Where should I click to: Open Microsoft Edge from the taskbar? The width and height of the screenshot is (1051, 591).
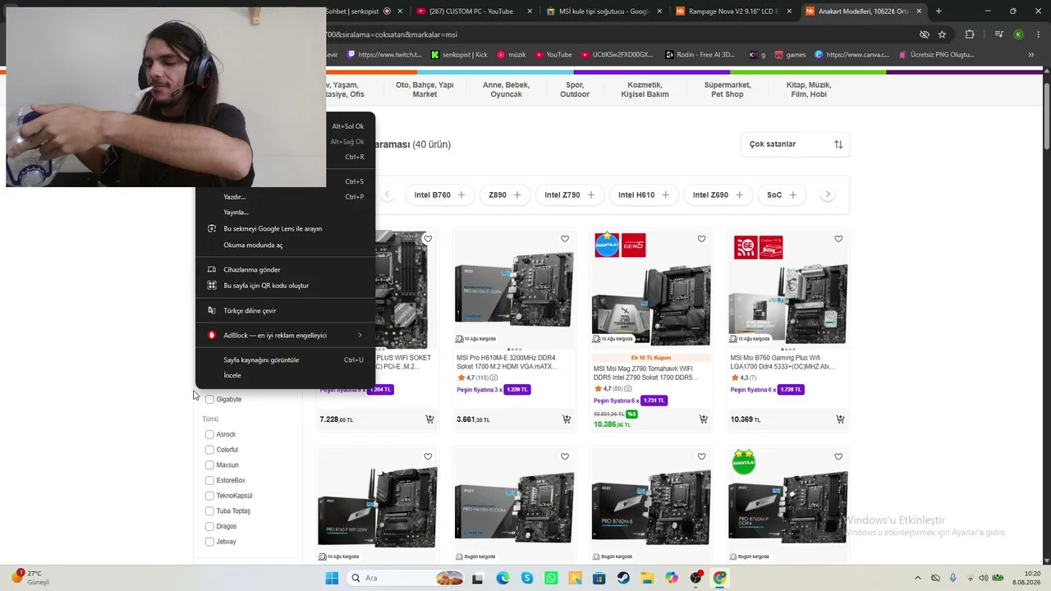pyautogui.click(x=503, y=578)
